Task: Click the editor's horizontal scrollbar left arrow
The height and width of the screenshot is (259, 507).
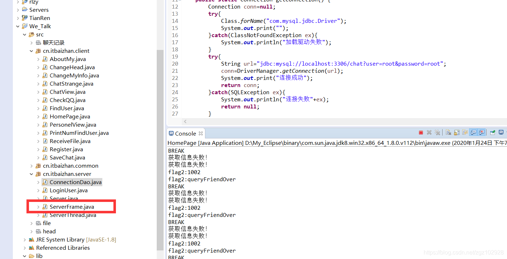Action: click(x=185, y=121)
